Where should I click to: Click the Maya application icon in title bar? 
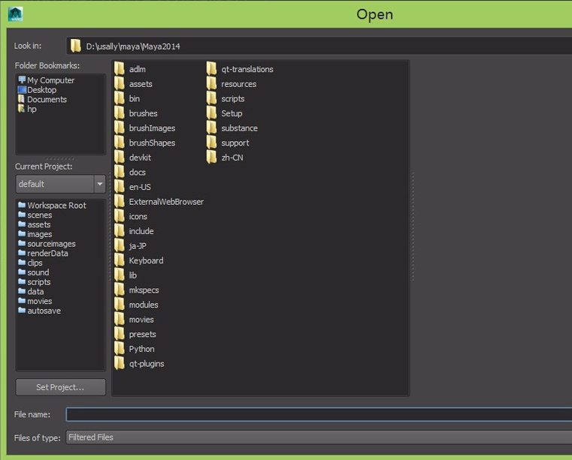(x=16, y=14)
